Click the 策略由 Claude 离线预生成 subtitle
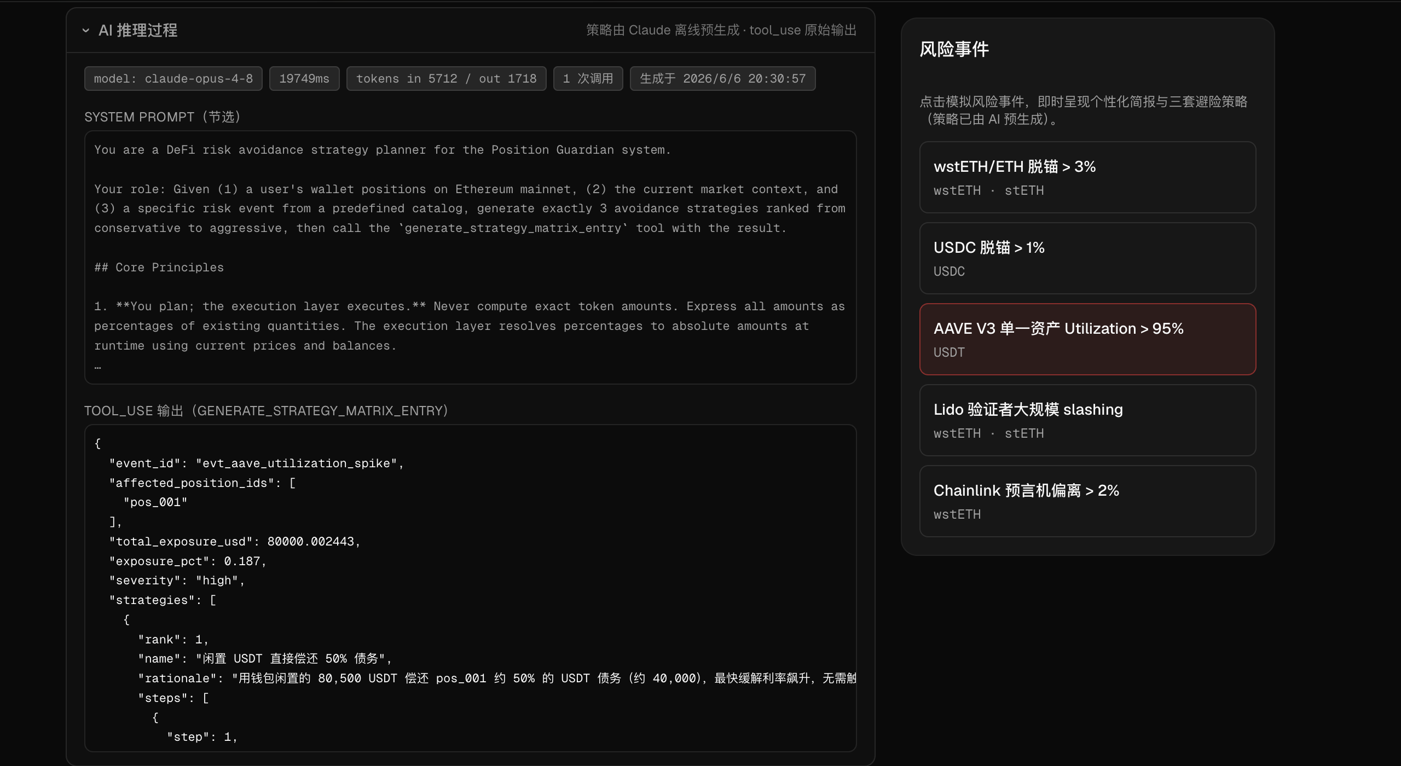This screenshot has height=766, width=1401. point(721,30)
